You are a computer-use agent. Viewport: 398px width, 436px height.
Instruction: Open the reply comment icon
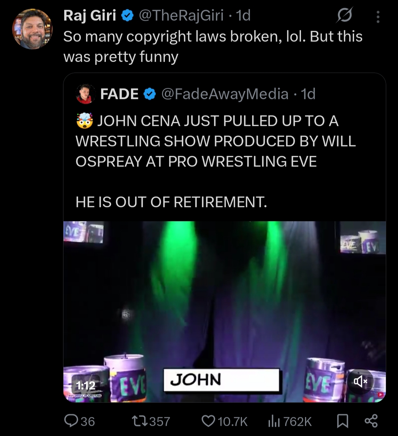click(71, 421)
